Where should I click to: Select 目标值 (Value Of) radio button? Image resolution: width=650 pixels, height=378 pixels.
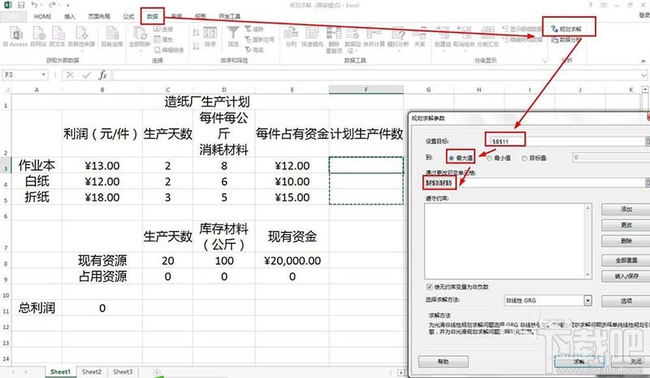524,158
